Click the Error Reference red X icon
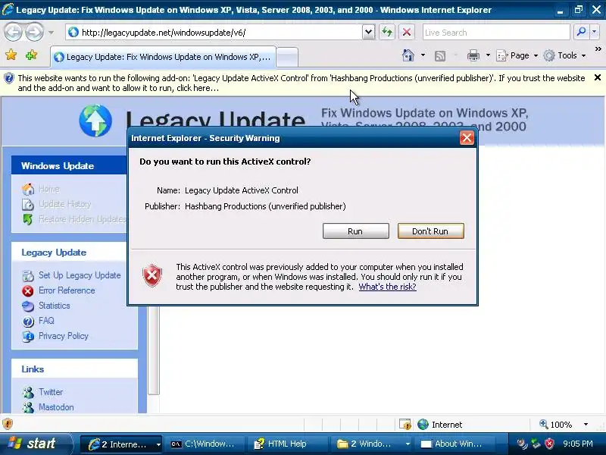 pyautogui.click(x=28, y=290)
